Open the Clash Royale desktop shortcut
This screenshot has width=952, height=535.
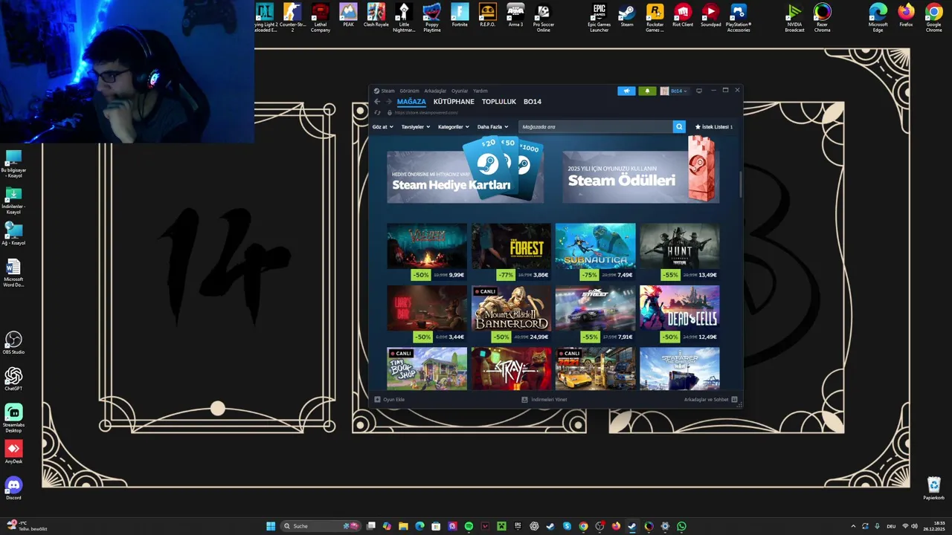click(x=376, y=15)
